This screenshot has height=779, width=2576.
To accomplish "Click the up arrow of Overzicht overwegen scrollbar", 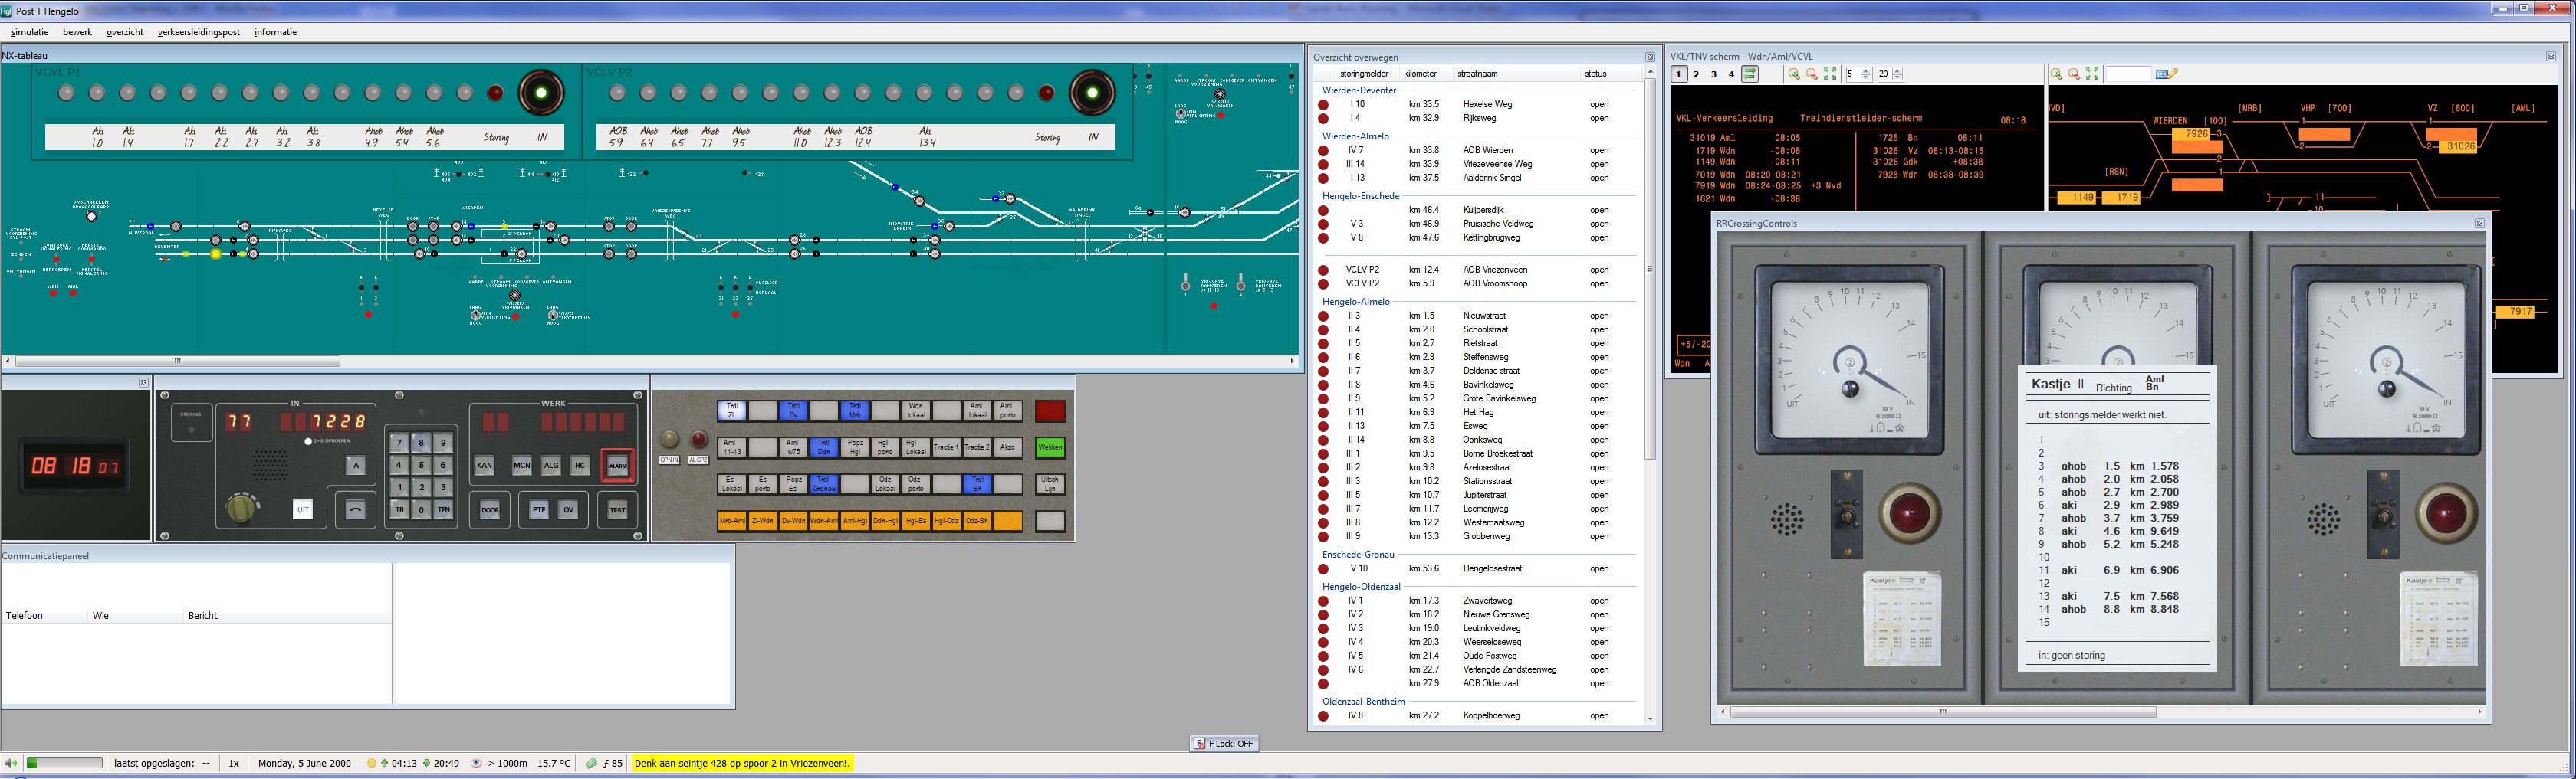I will tap(1650, 72).
